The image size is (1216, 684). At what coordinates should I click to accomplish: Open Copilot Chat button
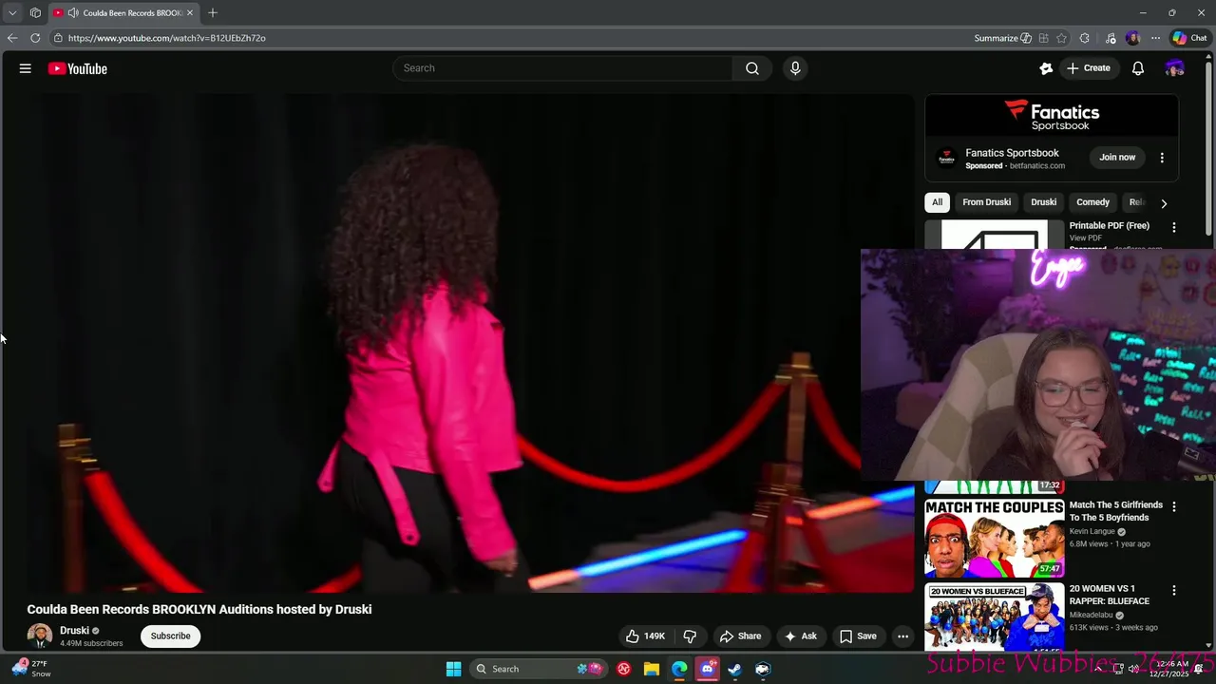[x=1189, y=38]
